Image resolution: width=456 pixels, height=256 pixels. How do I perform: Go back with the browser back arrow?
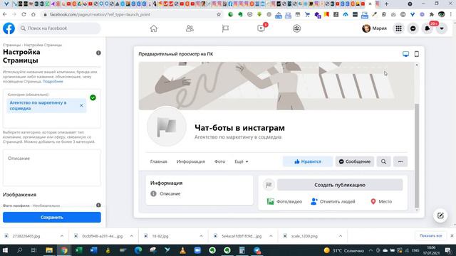[x=5, y=14]
